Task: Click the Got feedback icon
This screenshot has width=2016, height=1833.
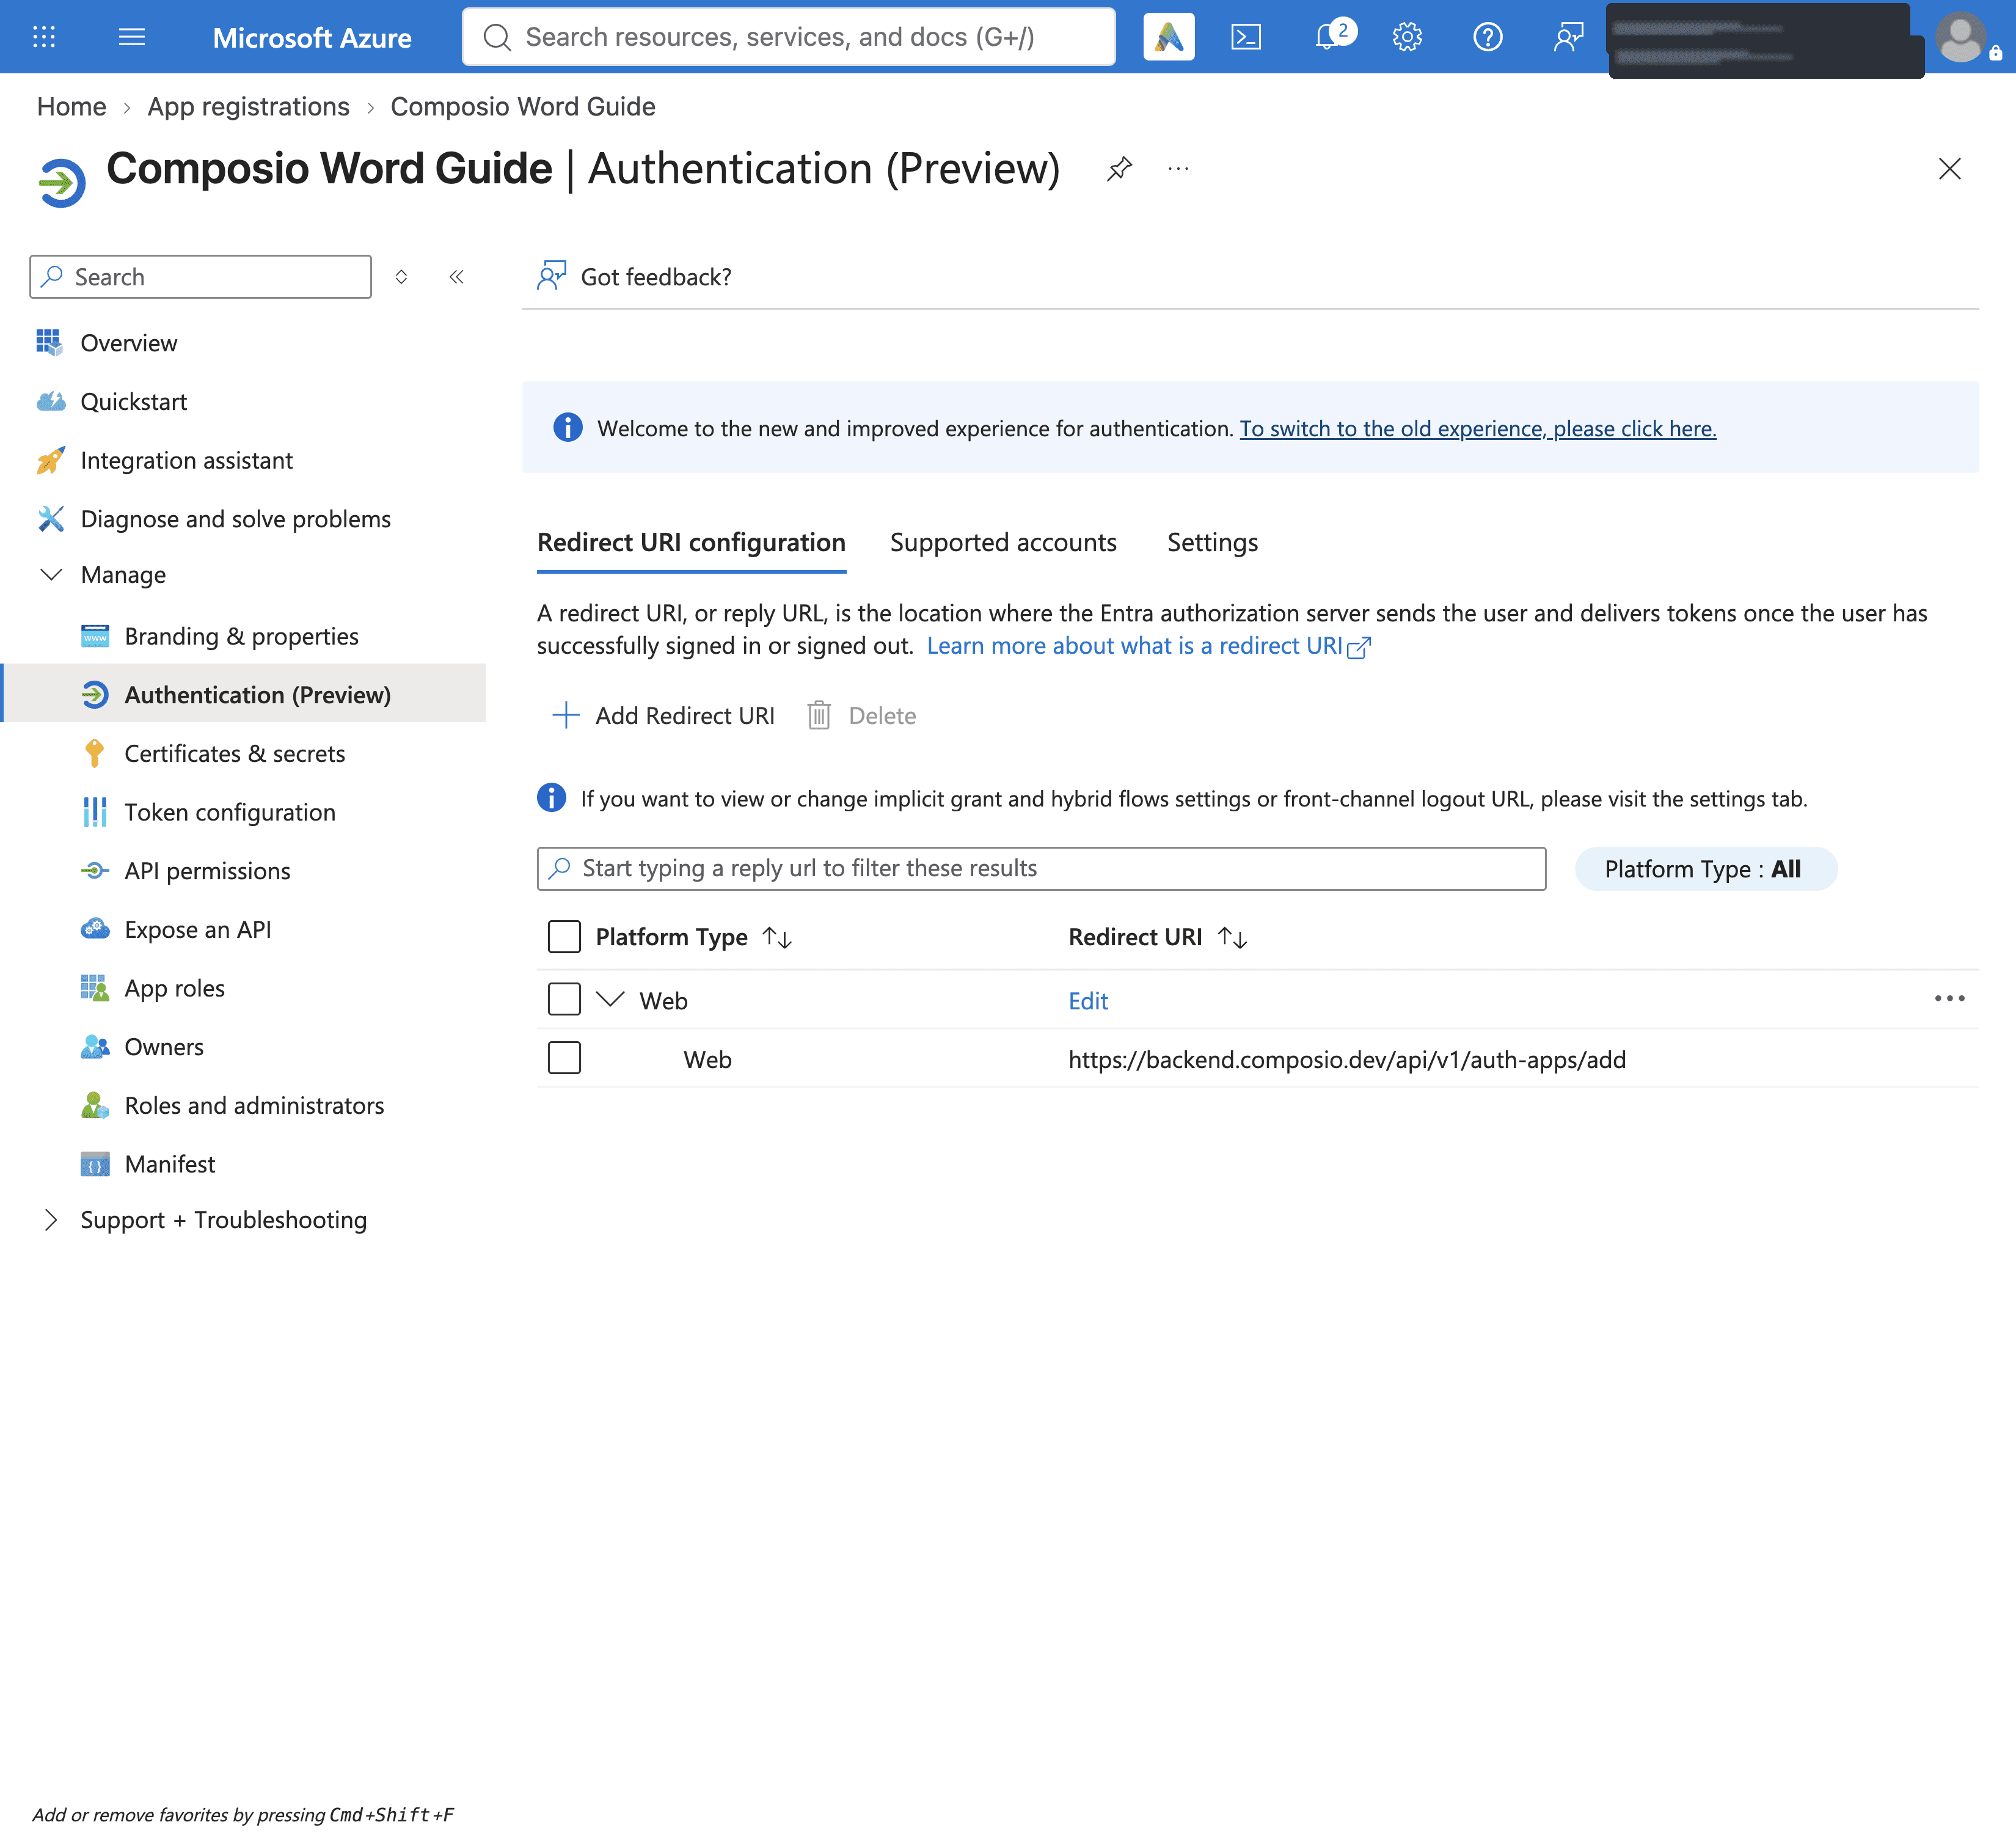Action: point(551,276)
